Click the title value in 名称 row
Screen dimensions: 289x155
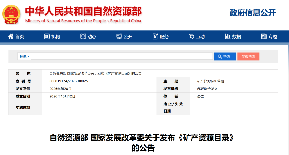[95, 74]
